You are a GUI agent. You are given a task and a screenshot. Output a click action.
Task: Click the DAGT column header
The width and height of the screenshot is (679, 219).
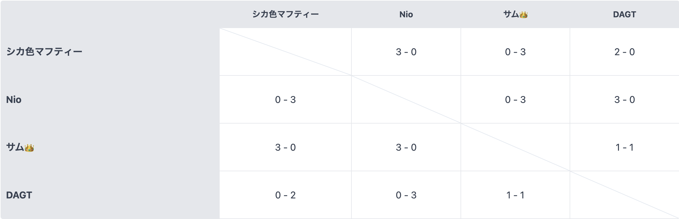pos(624,14)
